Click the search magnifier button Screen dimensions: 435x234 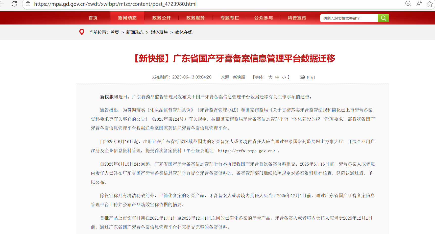tap(383, 18)
